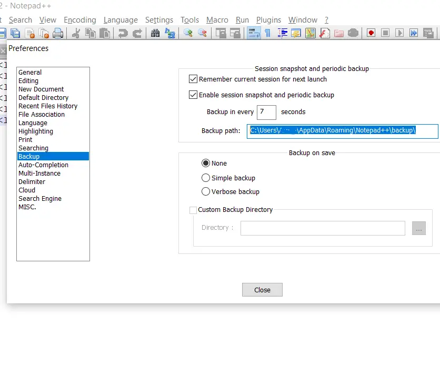This screenshot has height=367, width=440.
Task: Click the Print toolbar icon
Action: pyautogui.click(x=58, y=33)
